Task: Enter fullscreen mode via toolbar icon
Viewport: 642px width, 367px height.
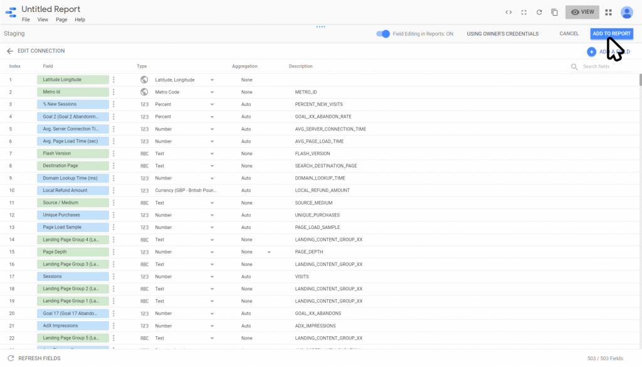Action: [524, 12]
